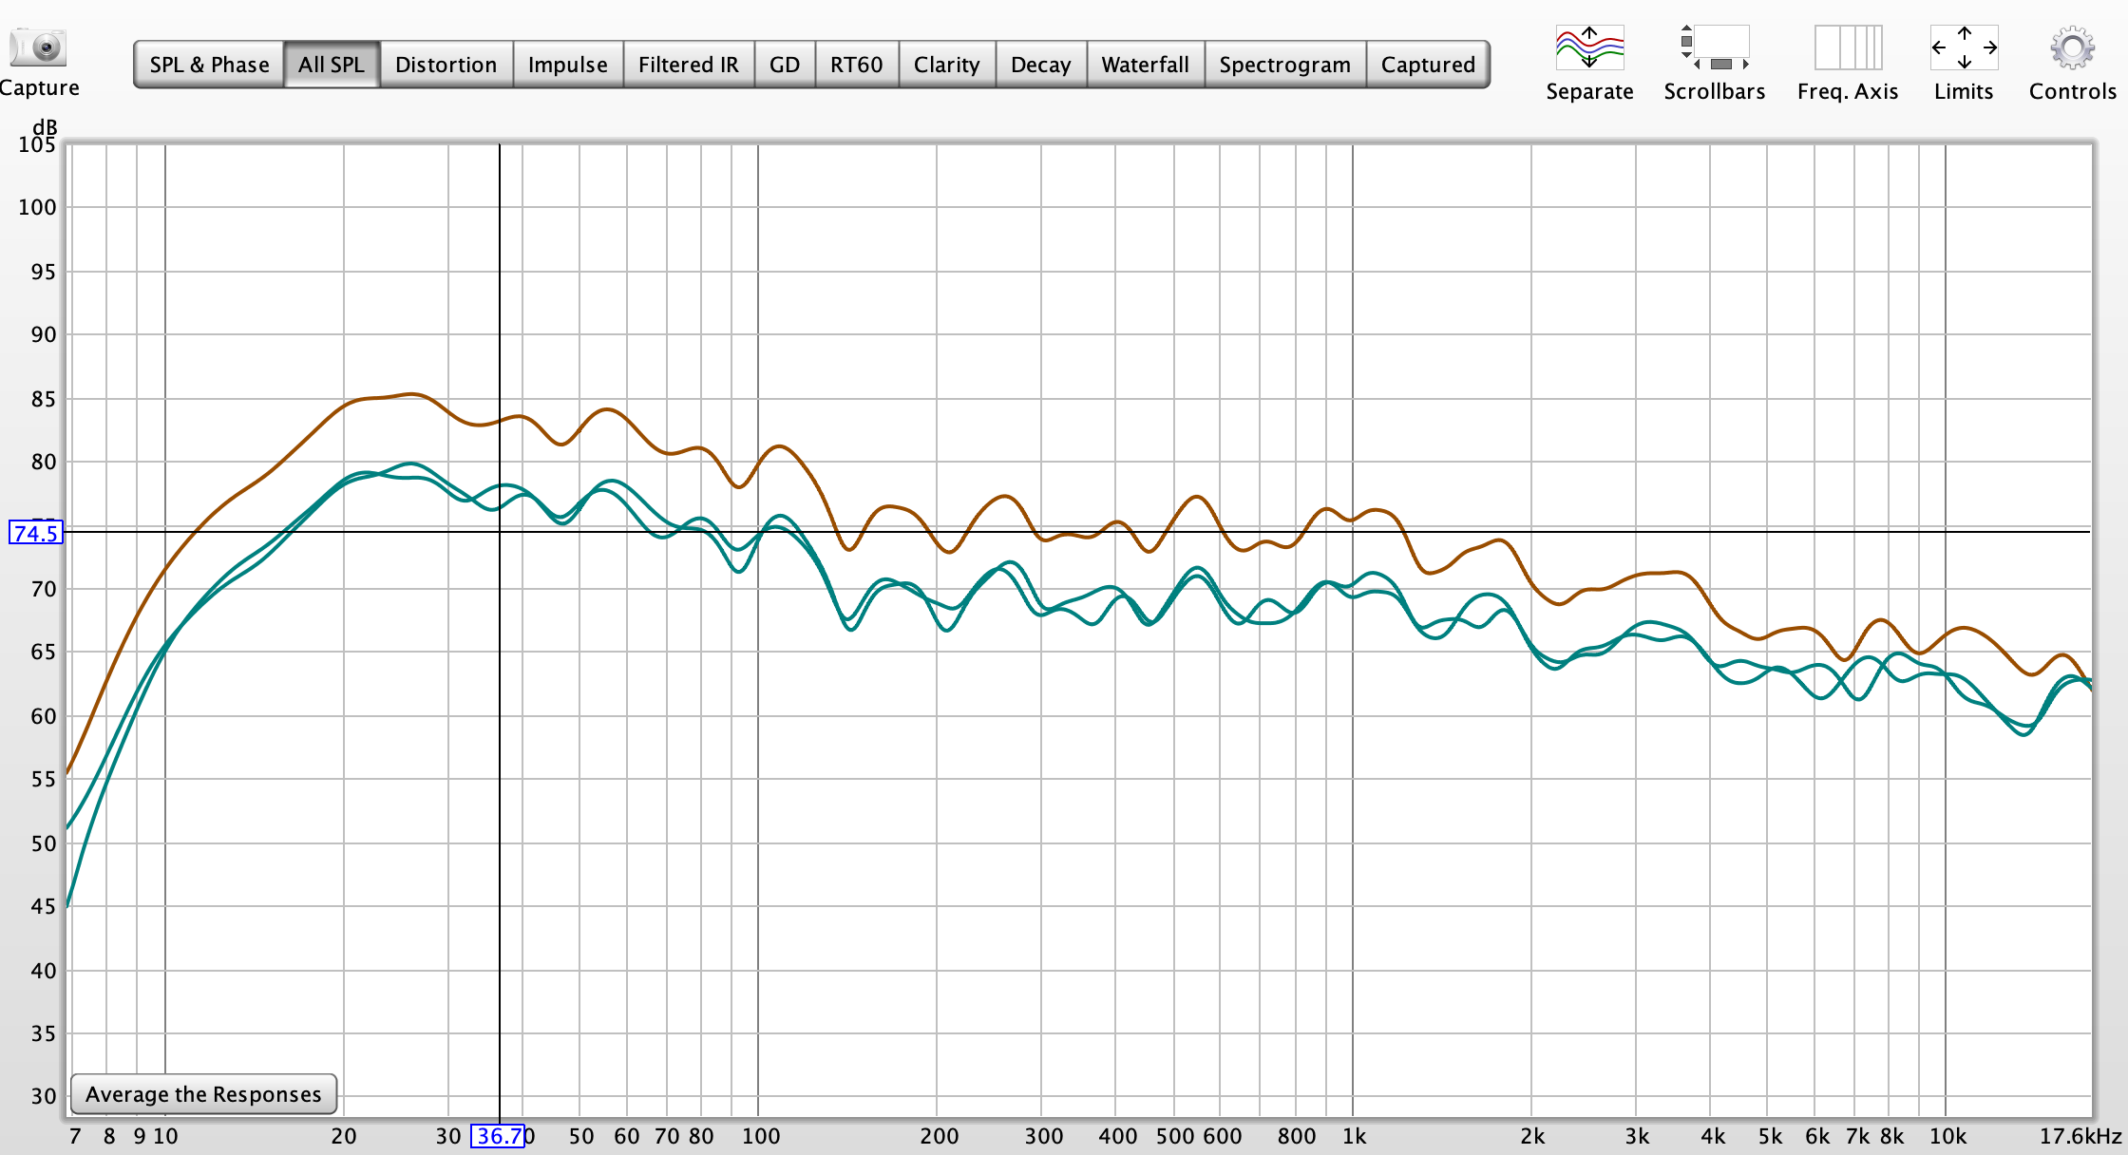Image resolution: width=2128 pixels, height=1155 pixels.
Task: Open the Spectrogram tab
Action: pyautogui.click(x=1284, y=65)
